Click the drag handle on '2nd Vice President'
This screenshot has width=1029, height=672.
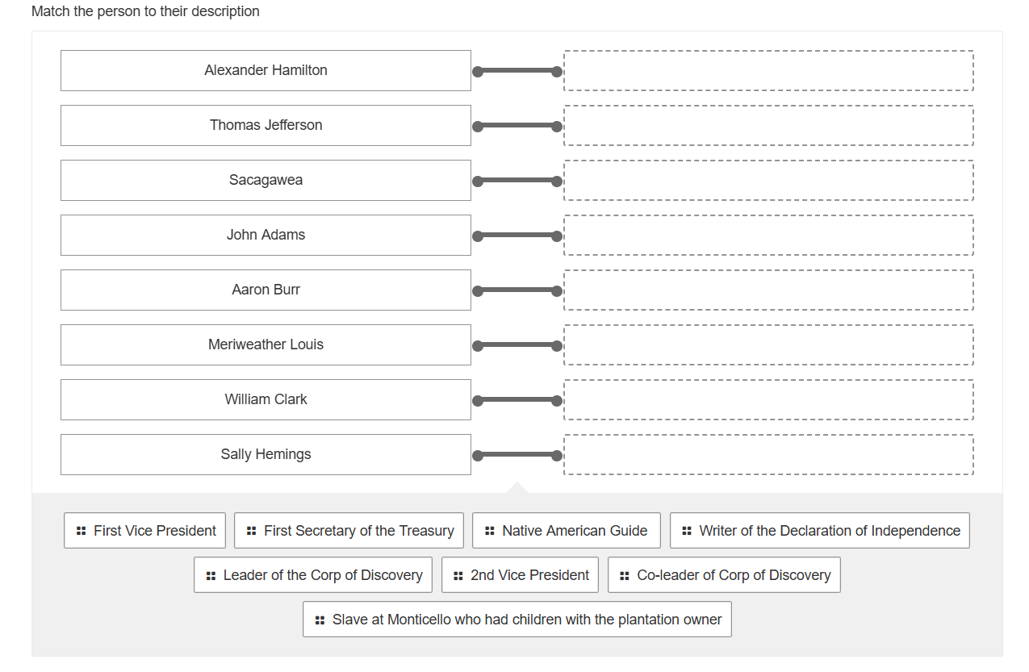click(458, 574)
